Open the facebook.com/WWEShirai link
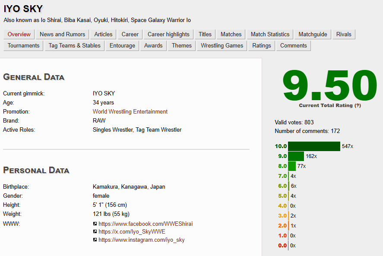 (146, 224)
